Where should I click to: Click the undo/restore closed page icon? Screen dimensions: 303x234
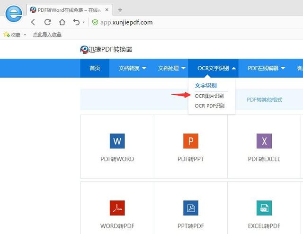point(76,22)
